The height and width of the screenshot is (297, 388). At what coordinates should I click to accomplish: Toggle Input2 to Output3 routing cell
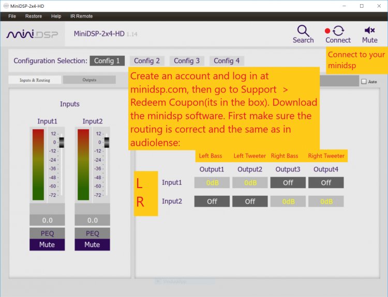tap(288, 201)
